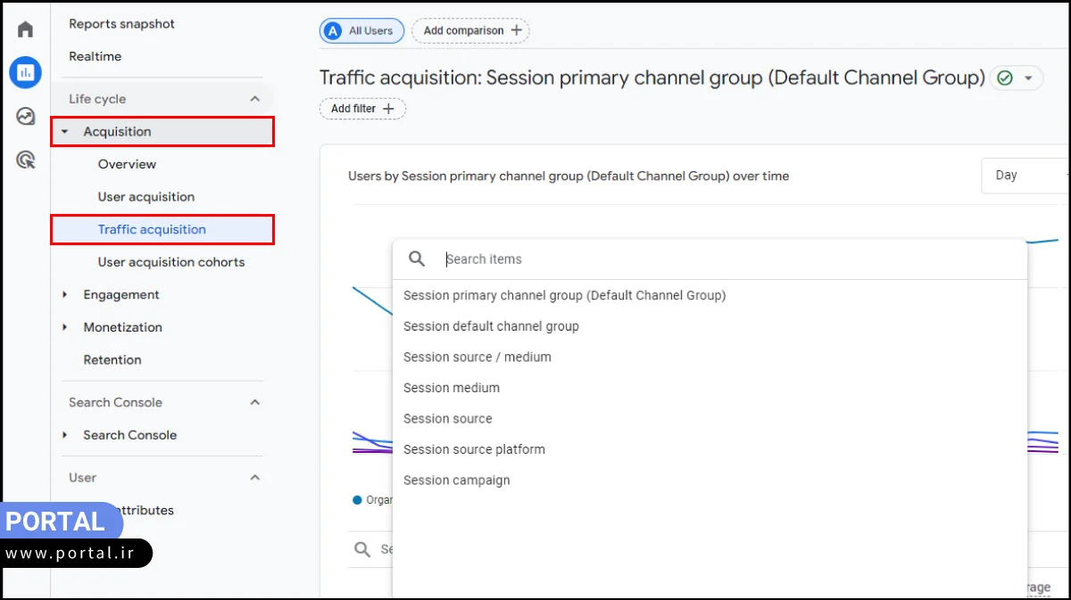Click the Home icon in left rail
This screenshot has width=1071, height=600.
[x=25, y=29]
